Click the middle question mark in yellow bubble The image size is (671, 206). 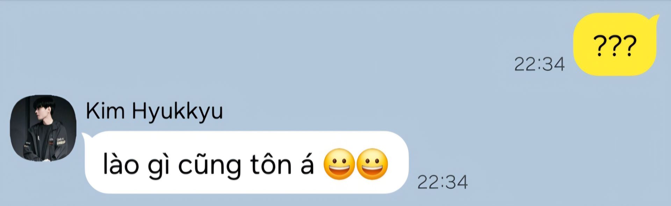pyautogui.click(x=615, y=46)
